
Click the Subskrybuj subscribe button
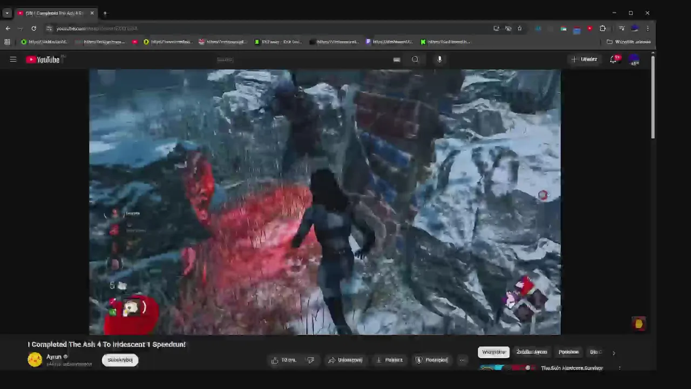point(120,360)
